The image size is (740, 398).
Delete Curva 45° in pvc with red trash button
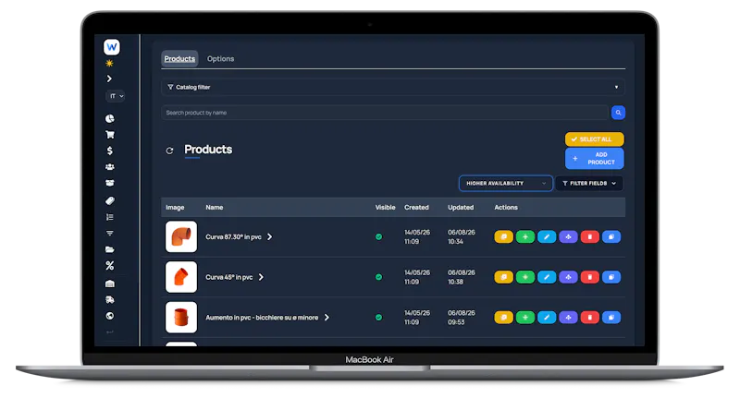pos(590,277)
